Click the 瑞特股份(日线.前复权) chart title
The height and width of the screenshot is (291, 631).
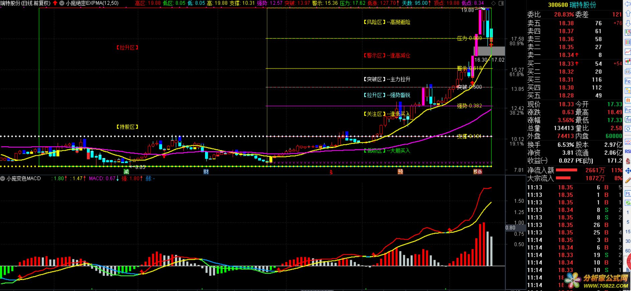[x=25, y=3]
